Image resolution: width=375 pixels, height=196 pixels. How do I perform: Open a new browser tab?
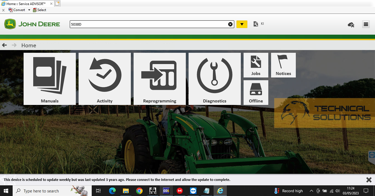click(57, 3)
